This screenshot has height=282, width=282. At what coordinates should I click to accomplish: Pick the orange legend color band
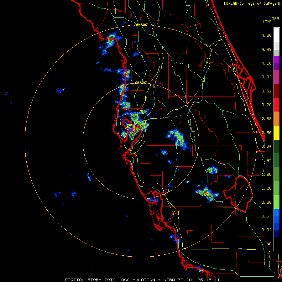277,119
